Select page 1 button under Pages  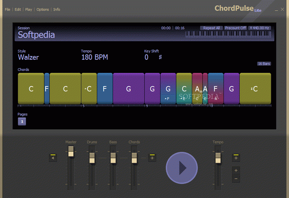tap(22, 122)
